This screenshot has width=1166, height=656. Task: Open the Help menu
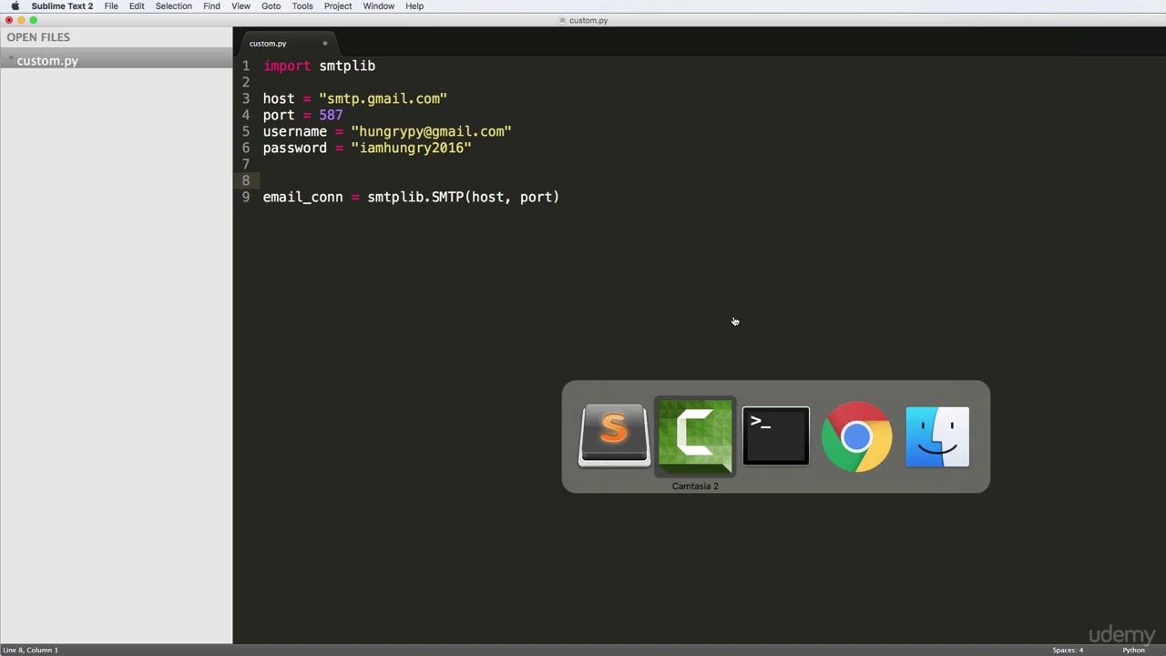tap(414, 6)
